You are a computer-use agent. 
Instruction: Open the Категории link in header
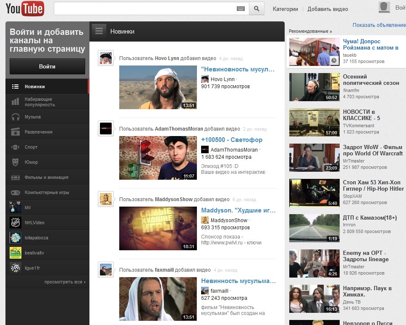pos(286,9)
